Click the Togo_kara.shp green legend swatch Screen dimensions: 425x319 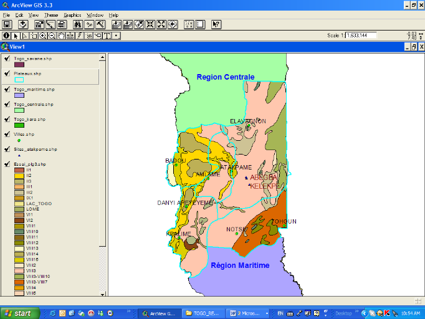tap(19, 125)
